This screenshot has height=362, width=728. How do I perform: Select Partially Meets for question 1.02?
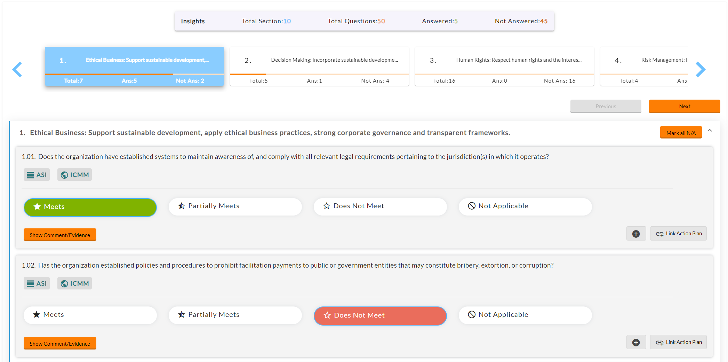click(x=235, y=315)
